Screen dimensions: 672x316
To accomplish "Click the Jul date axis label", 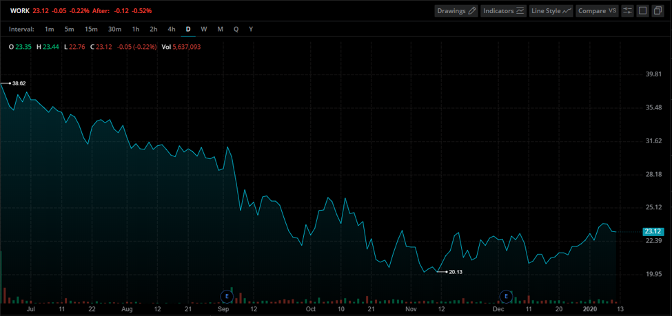I will [30, 308].
